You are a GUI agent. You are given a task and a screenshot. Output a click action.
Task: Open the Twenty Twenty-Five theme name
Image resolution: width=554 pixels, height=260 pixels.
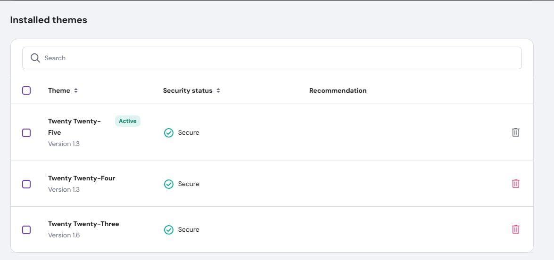coord(74,127)
